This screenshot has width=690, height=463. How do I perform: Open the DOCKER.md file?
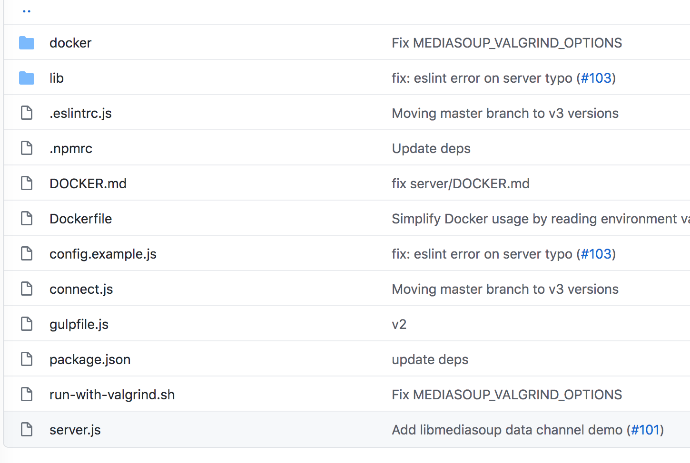coord(88,183)
